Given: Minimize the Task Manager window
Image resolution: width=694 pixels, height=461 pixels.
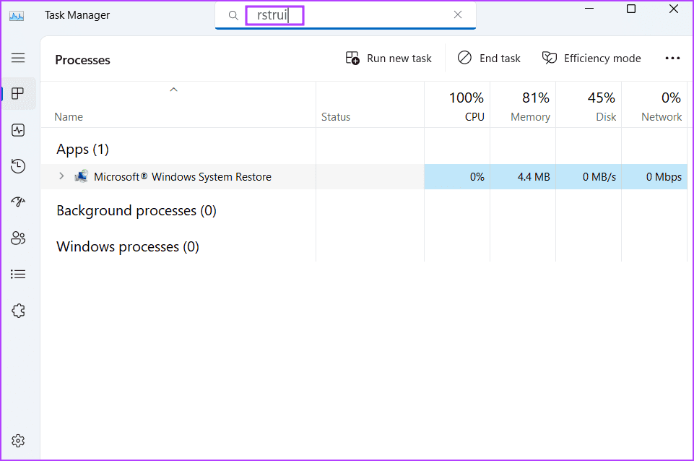Looking at the screenshot, I should [589, 9].
